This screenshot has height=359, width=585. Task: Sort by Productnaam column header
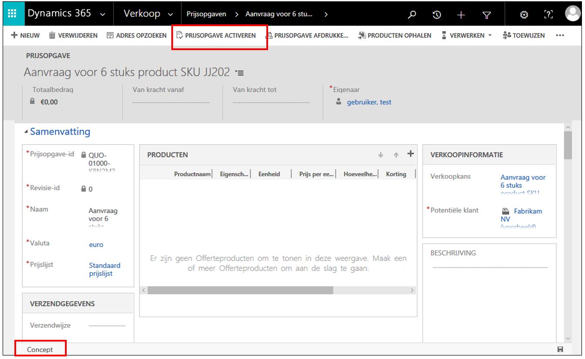point(192,174)
